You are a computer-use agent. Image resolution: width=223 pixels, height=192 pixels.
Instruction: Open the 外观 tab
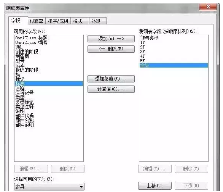pos(97,21)
